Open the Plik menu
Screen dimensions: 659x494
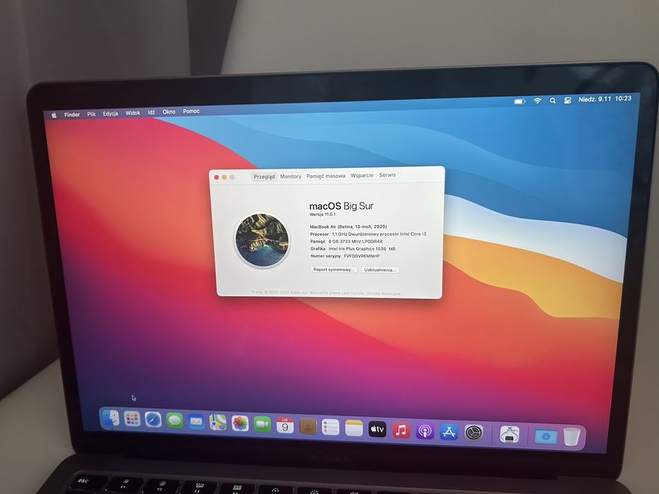coord(91,114)
